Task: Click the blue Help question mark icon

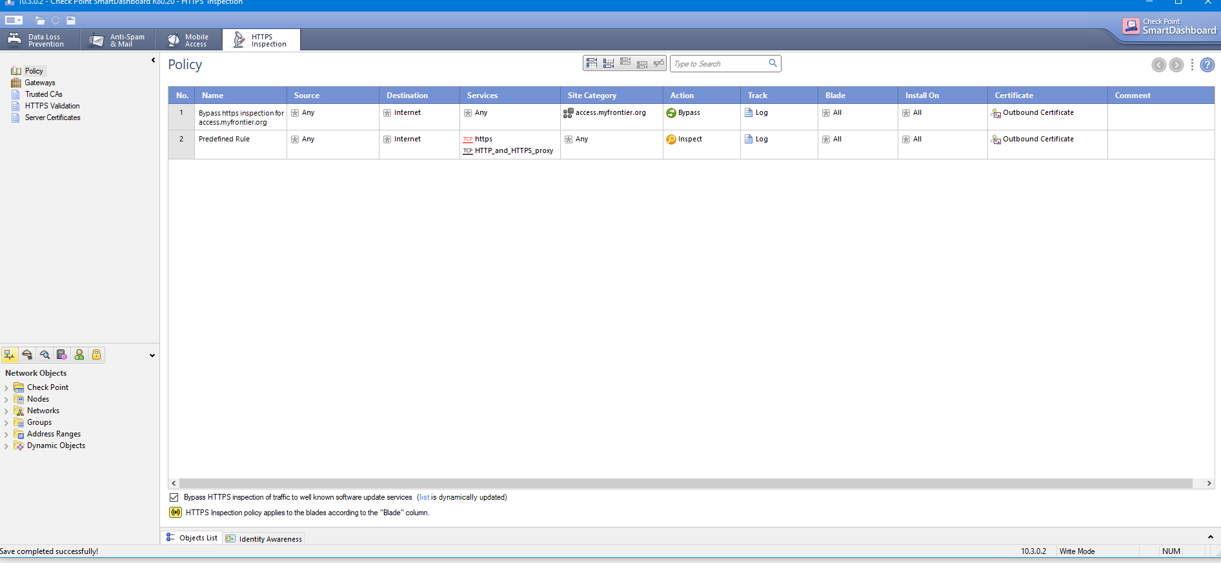Action: pos(1207,65)
